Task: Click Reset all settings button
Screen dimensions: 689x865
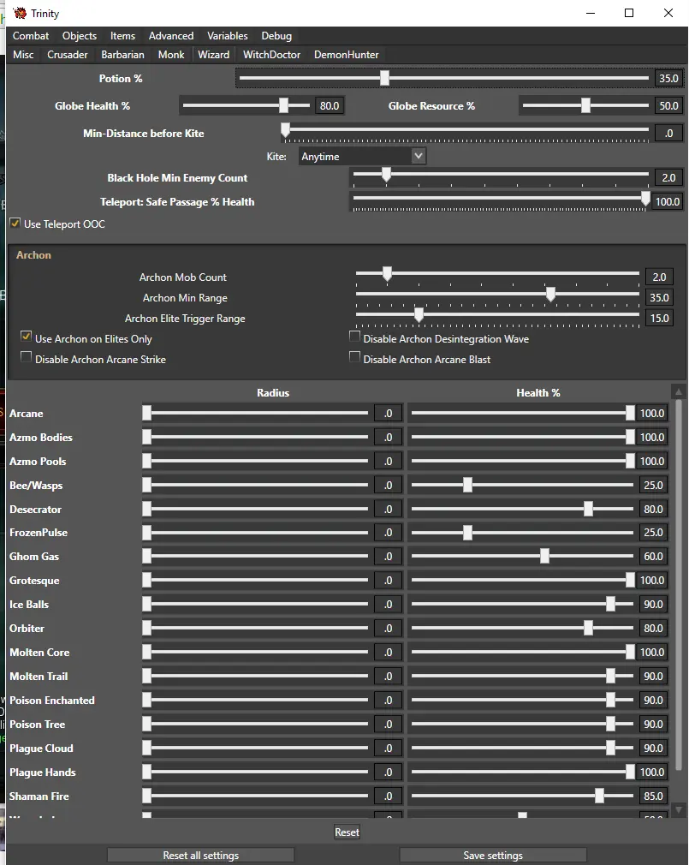Action: (x=200, y=855)
